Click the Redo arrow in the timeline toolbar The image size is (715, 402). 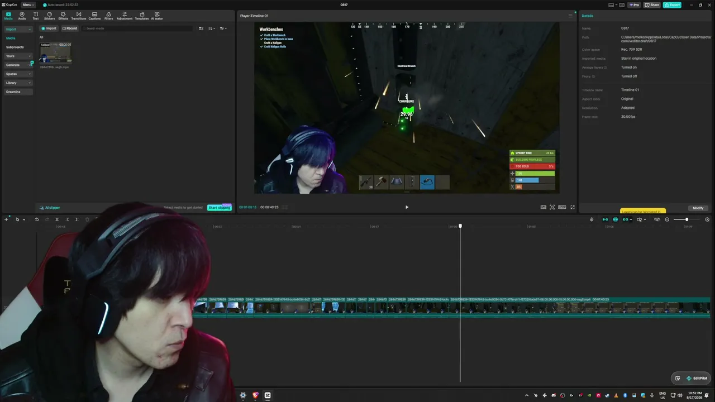(47, 219)
